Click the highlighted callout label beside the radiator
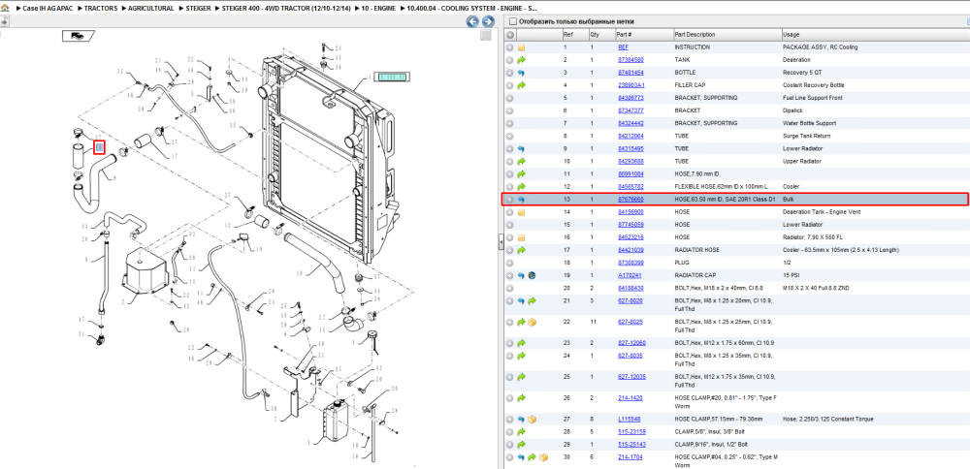 394,78
